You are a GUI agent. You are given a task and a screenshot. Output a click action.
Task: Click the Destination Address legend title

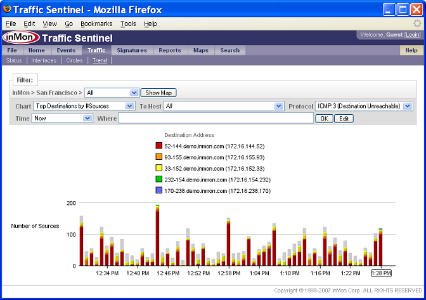point(189,135)
